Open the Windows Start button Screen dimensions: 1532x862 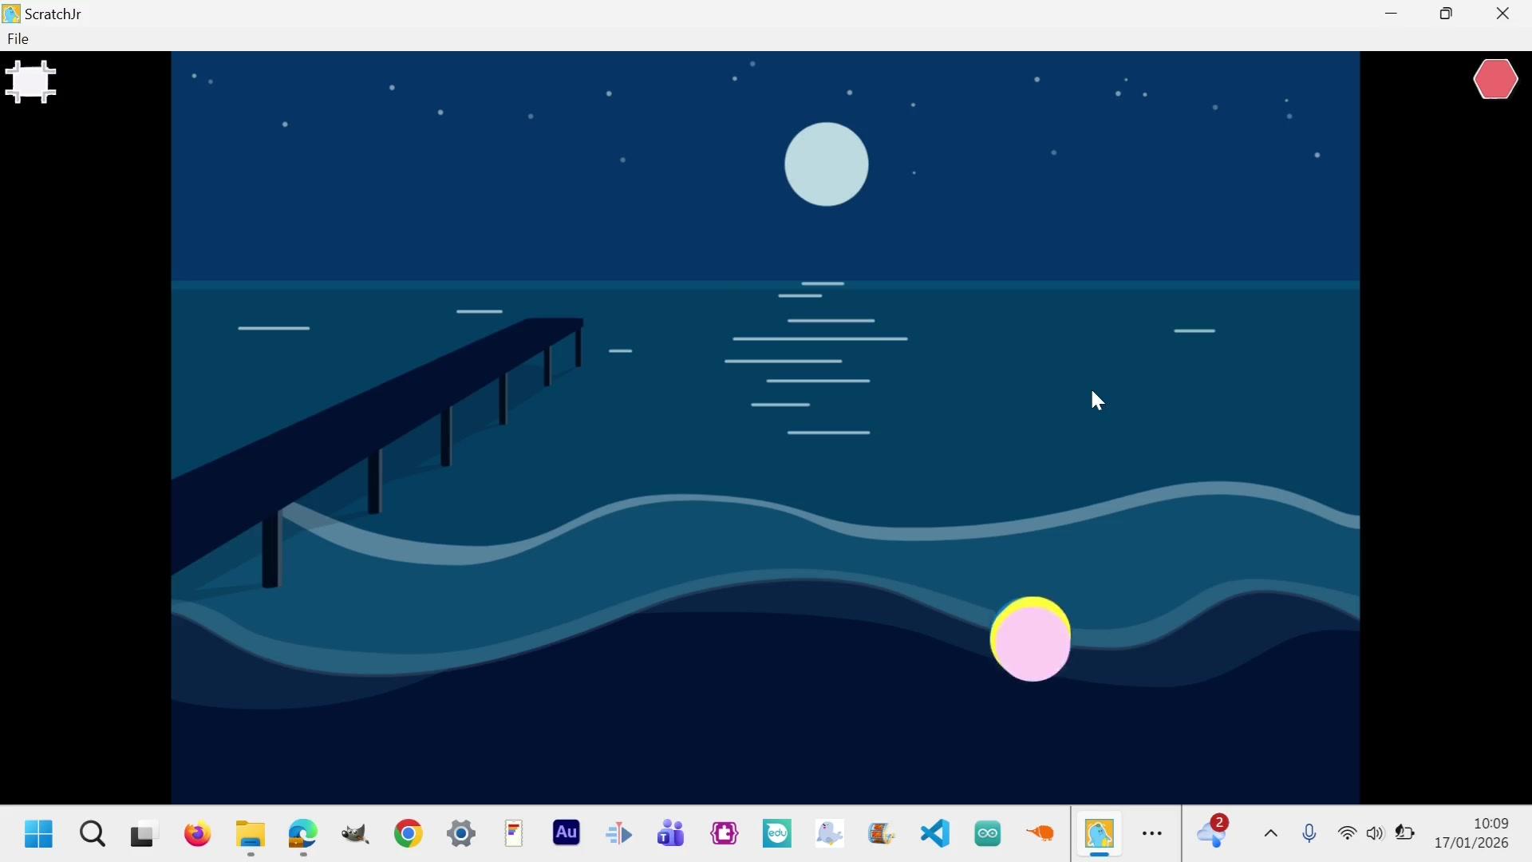38,834
